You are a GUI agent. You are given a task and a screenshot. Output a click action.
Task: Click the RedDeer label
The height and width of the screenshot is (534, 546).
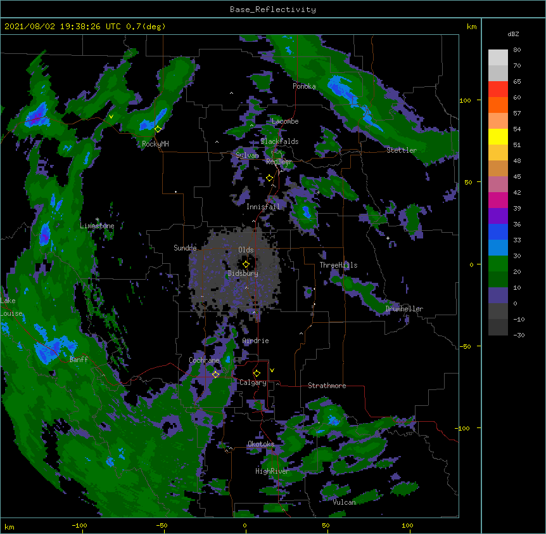pos(279,162)
